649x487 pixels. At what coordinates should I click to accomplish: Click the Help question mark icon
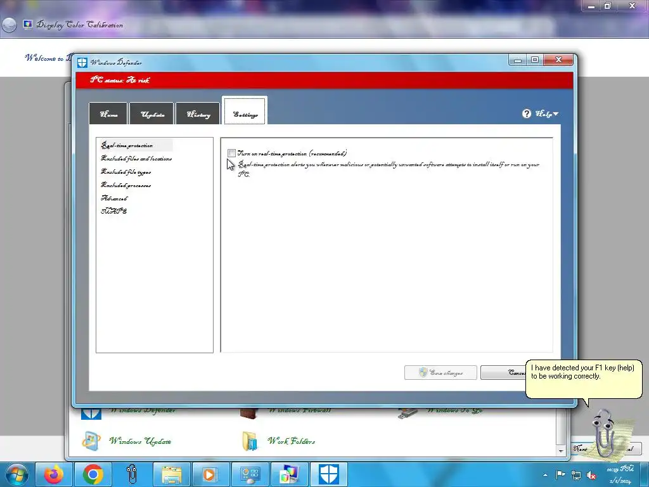coord(527,114)
